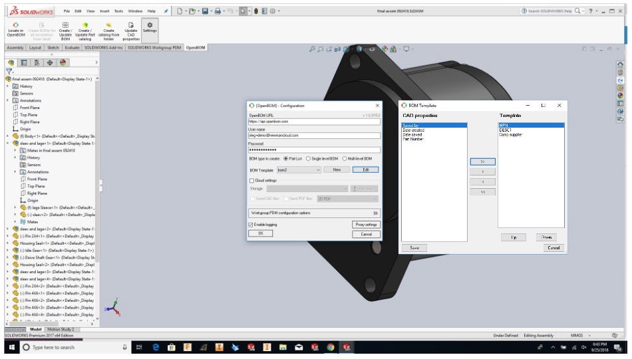This screenshot has width=632, height=359.
Task: Click the Windows Start button
Action: tap(11, 347)
